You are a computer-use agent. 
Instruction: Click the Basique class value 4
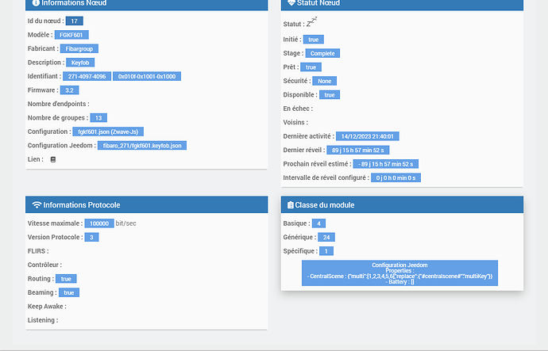318,223
